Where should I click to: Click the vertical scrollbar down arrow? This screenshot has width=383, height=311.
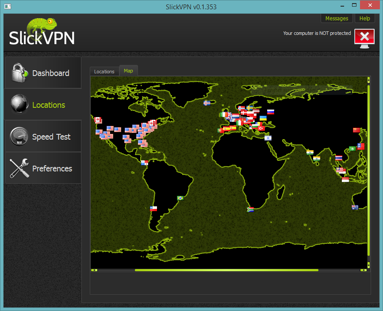368,265
